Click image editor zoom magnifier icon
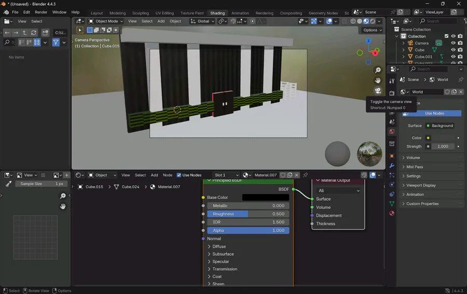Image resolution: width=467 pixels, height=294 pixels. 63,196
